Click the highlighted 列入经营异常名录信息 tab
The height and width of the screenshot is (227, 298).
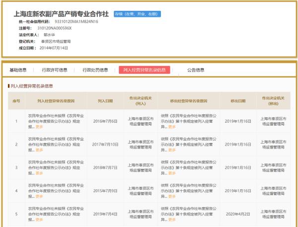pyautogui.click(x=145, y=70)
